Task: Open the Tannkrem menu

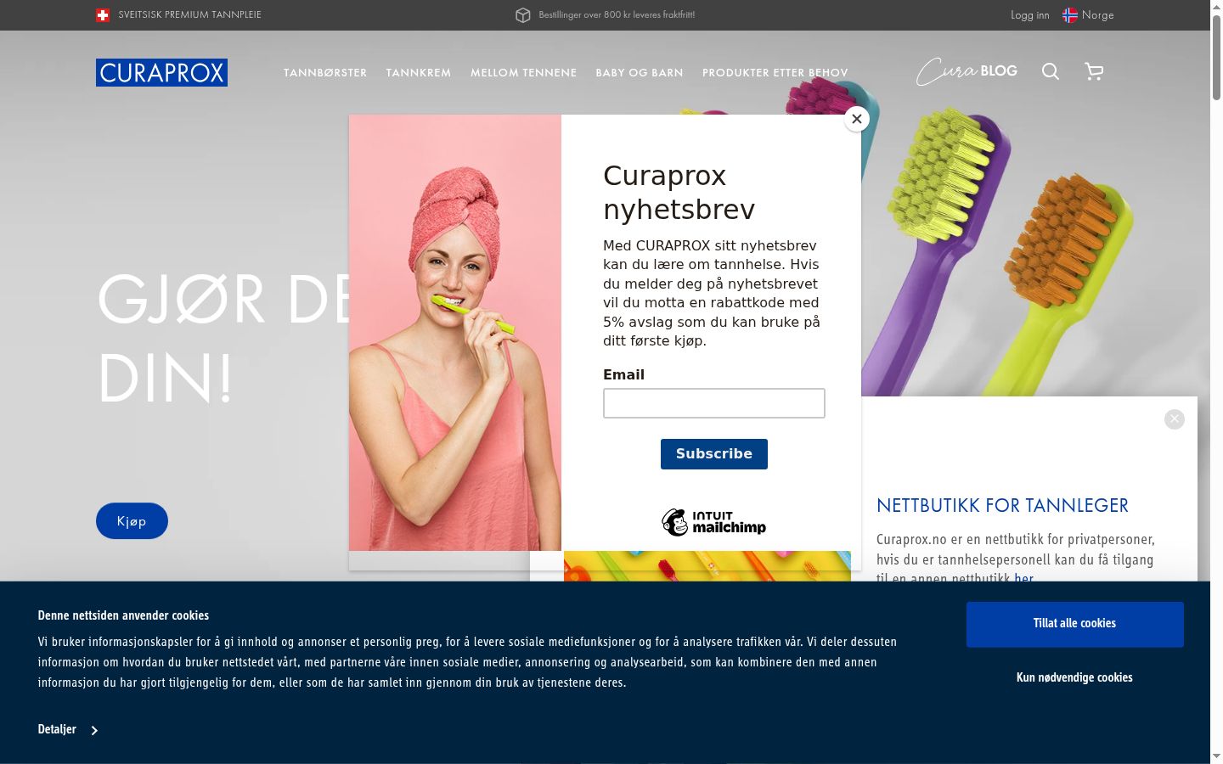Action: click(419, 73)
